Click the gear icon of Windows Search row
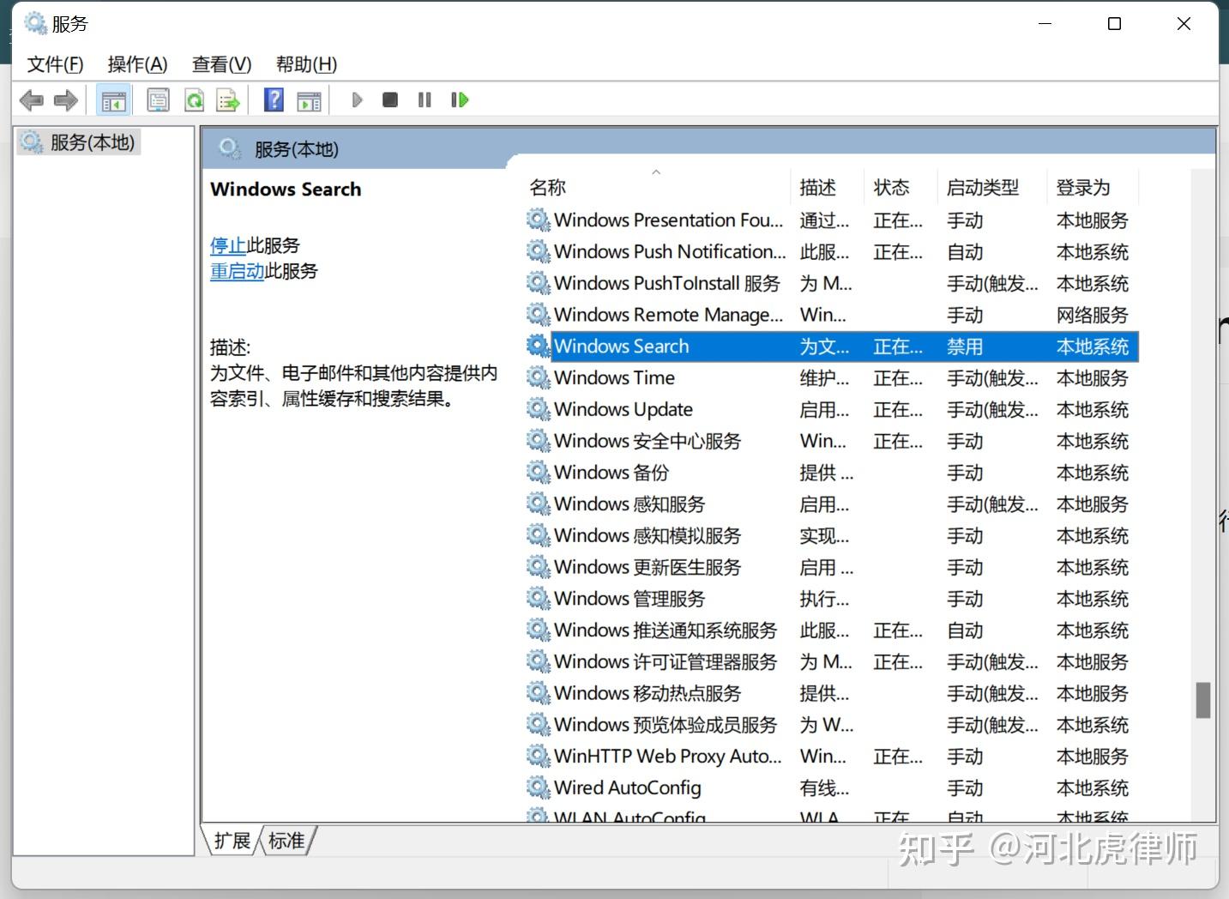 coord(538,347)
